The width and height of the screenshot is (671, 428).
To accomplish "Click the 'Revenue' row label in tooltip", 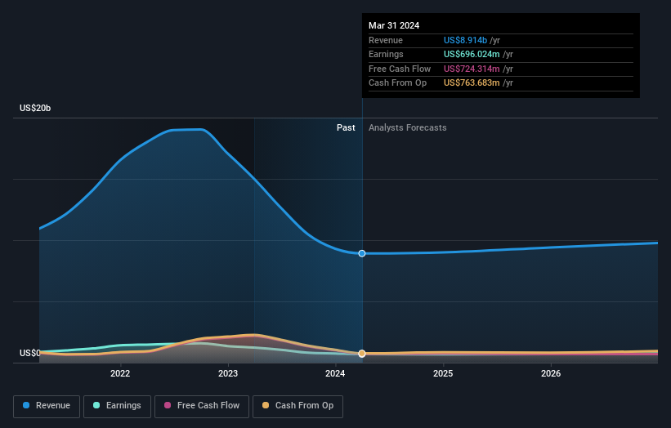I will point(386,40).
